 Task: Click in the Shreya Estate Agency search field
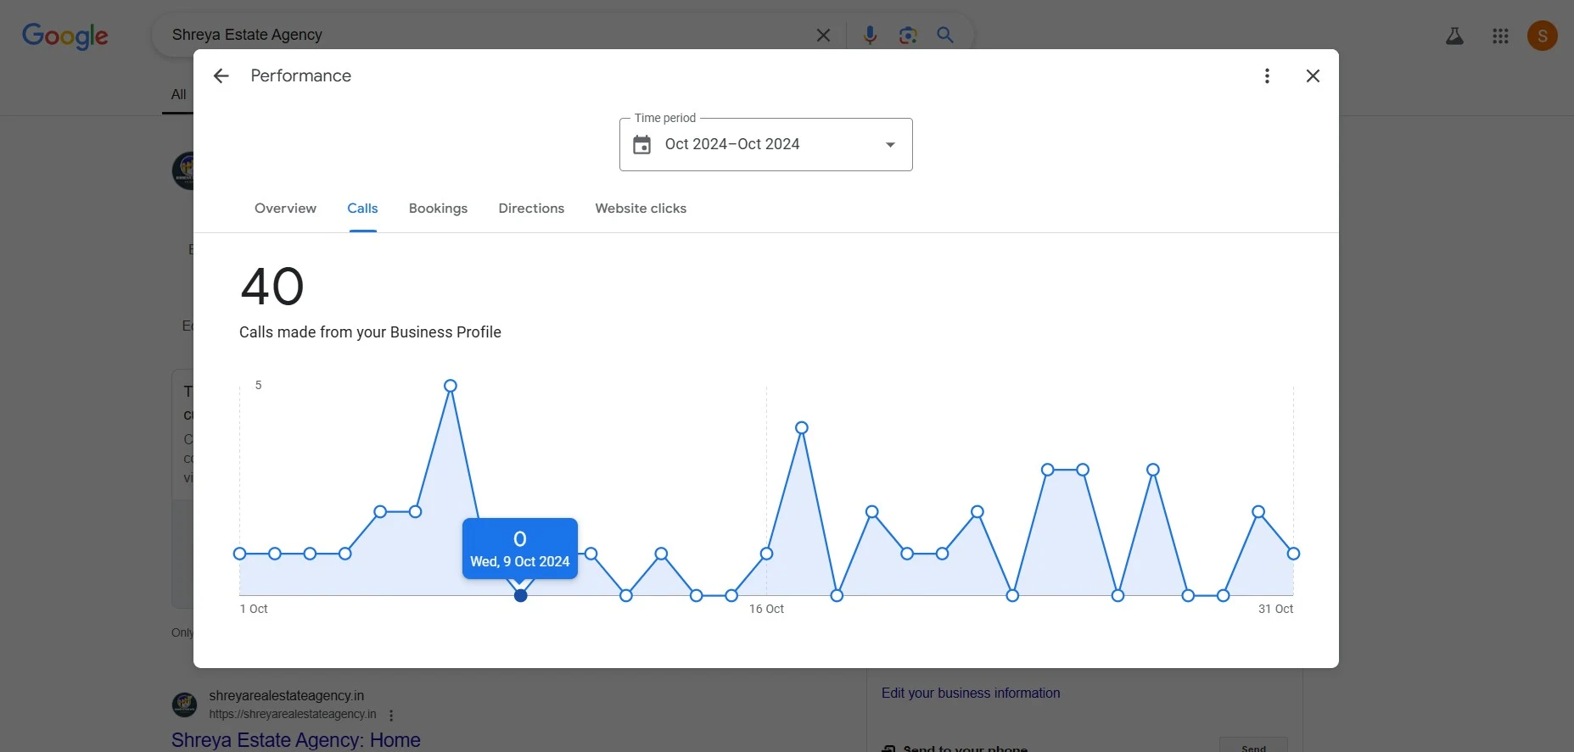(484, 35)
